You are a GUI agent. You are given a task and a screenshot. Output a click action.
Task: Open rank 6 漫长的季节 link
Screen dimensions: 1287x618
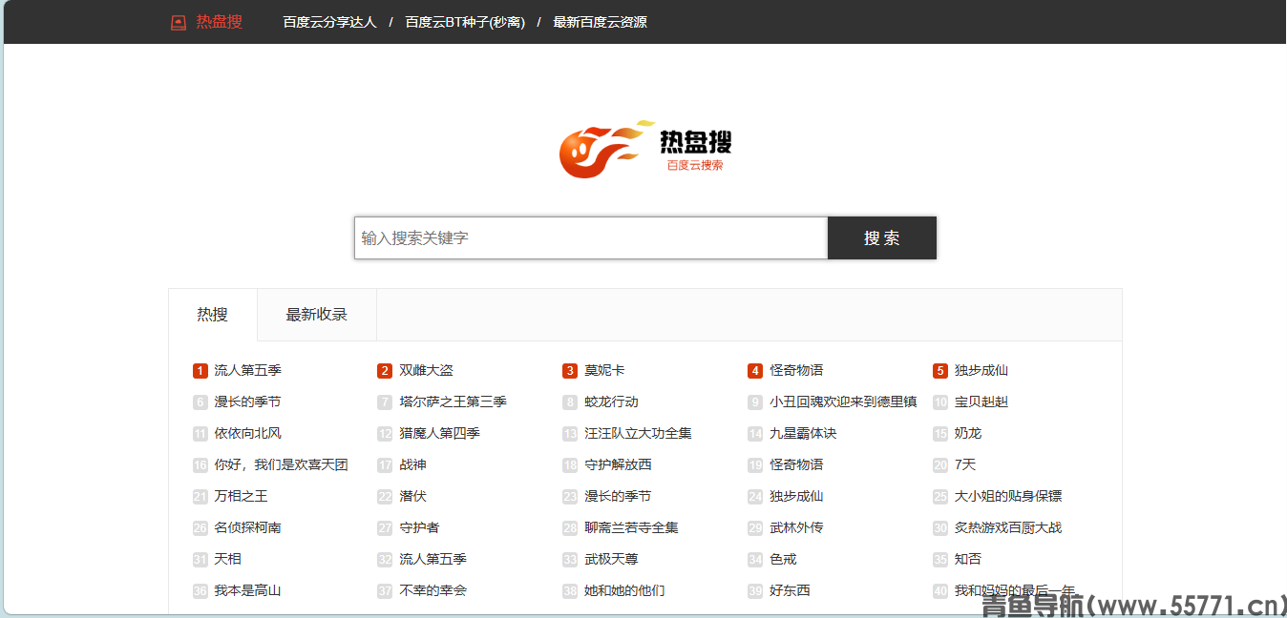[247, 402]
